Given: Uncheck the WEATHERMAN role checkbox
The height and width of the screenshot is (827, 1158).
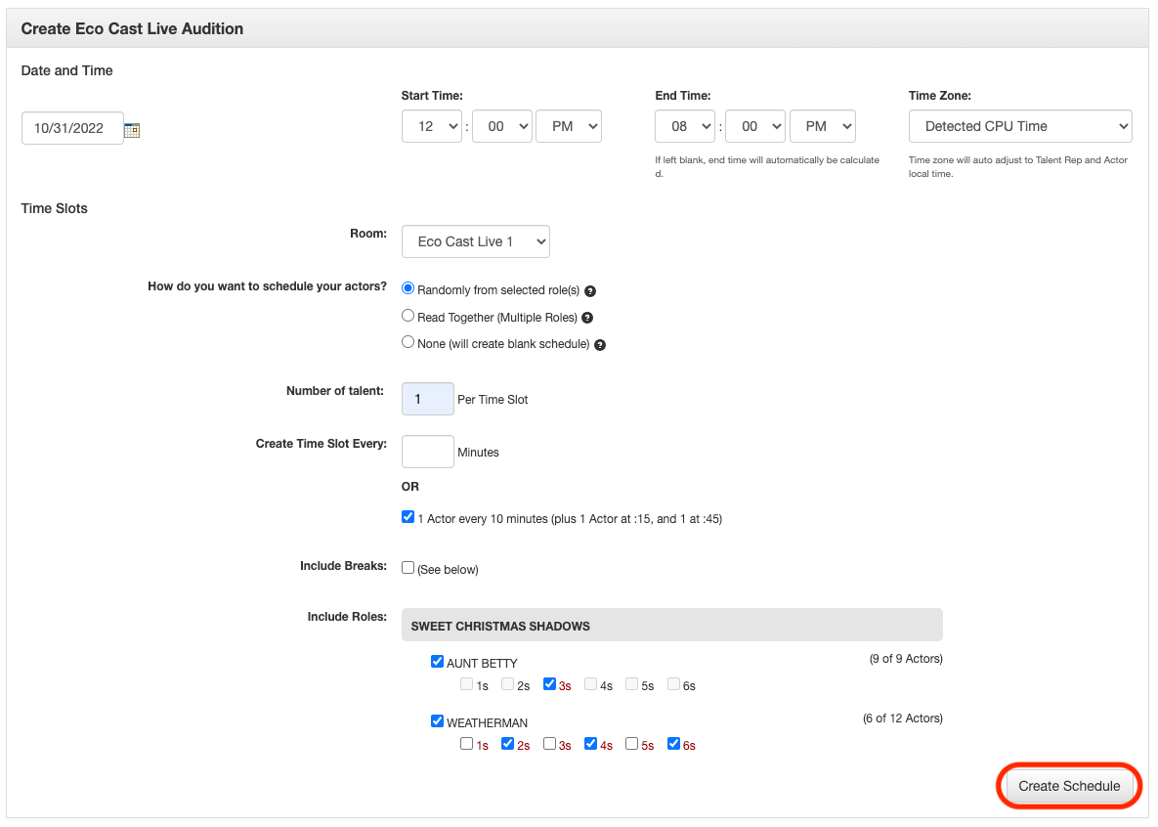Looking at the screenshot, I should tap(437, 721).
